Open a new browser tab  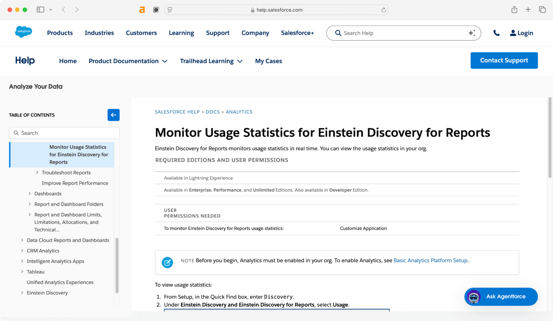click(x=528, y=9)
